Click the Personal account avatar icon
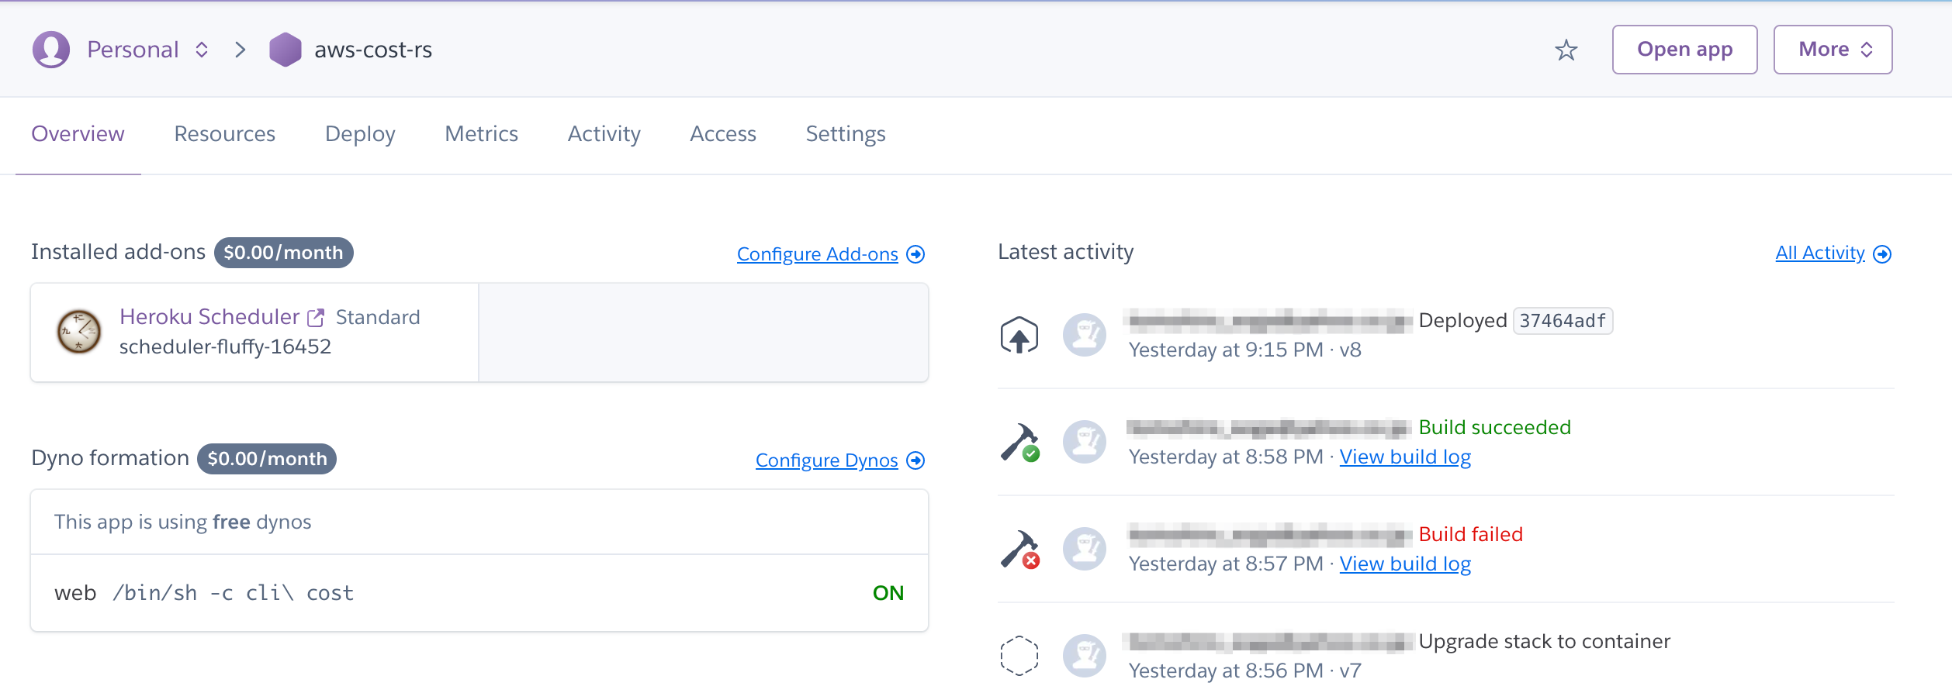 [x=51, y=50]
